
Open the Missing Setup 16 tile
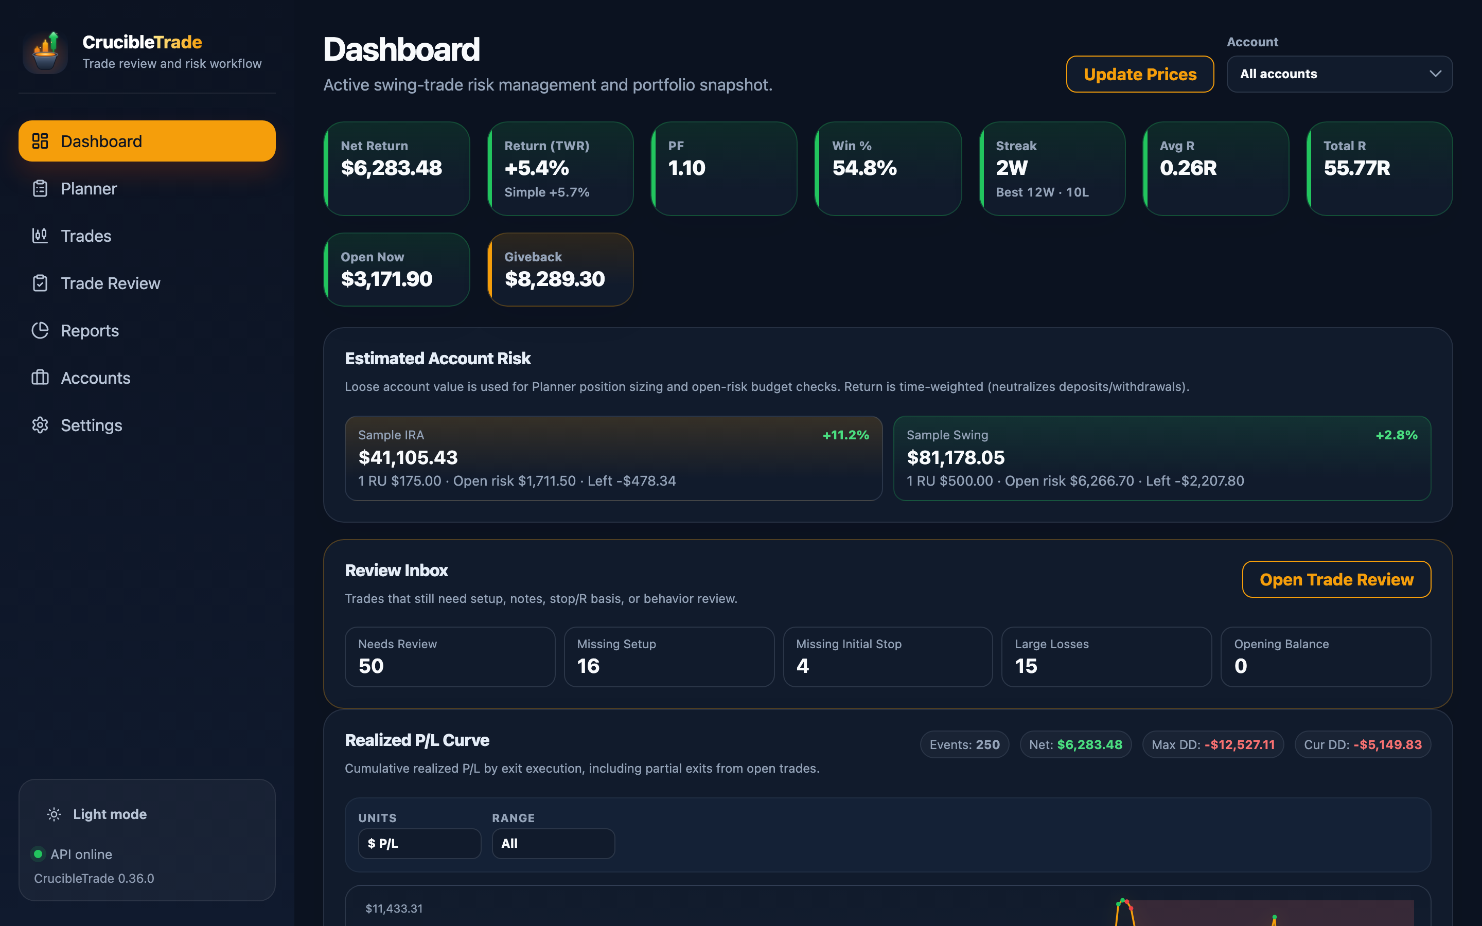point(669,656)
